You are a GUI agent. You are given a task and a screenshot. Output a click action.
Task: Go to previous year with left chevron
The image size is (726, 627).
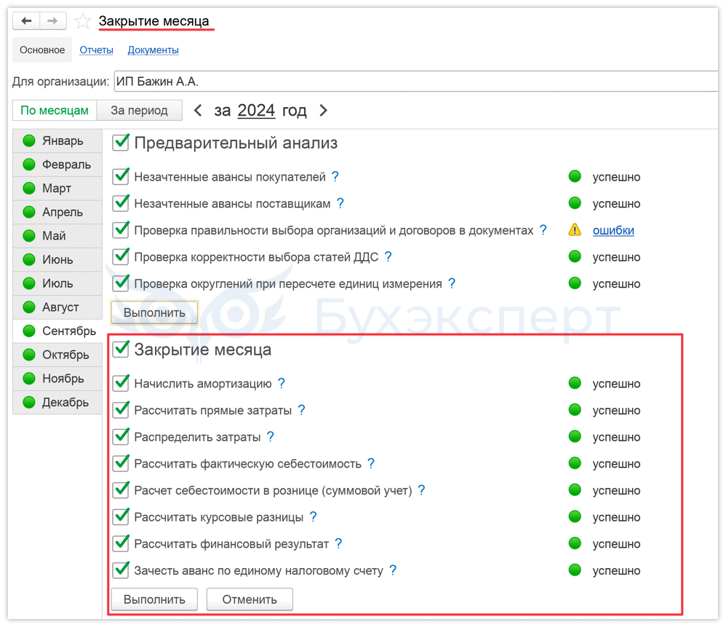pos(198,111)
